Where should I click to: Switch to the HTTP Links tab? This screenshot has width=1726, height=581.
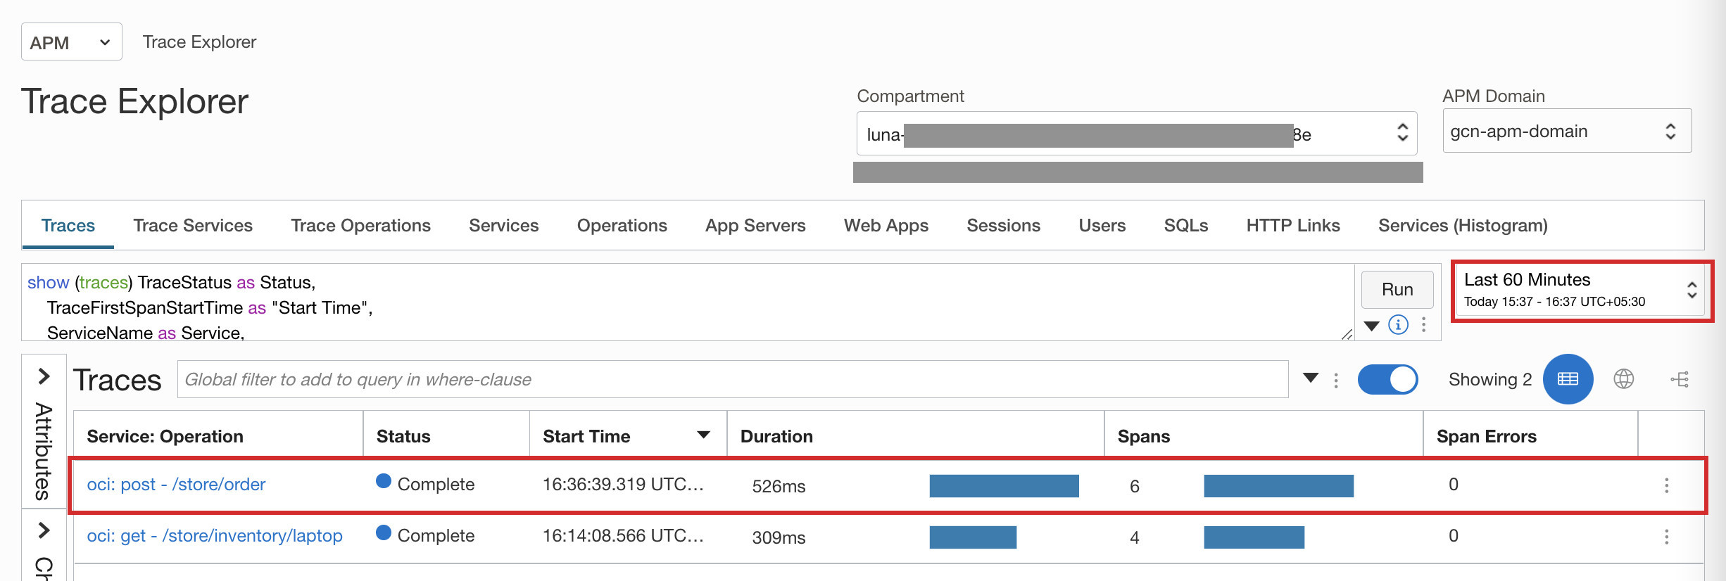1293,225
